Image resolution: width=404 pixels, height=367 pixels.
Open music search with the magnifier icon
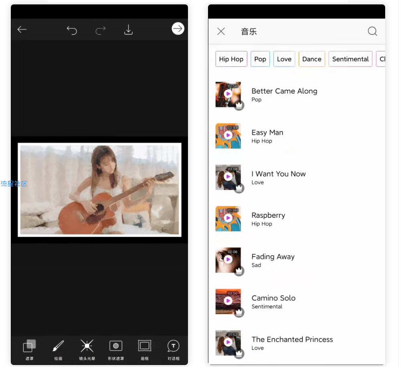tap(372, 31)
